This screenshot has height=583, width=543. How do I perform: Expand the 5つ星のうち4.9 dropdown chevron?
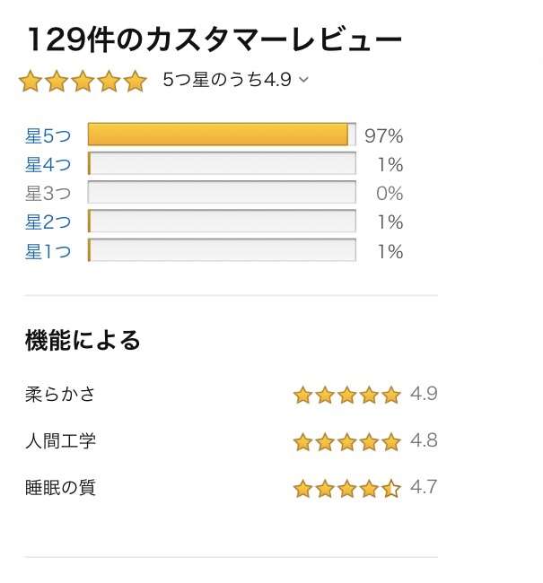point(304,79)
